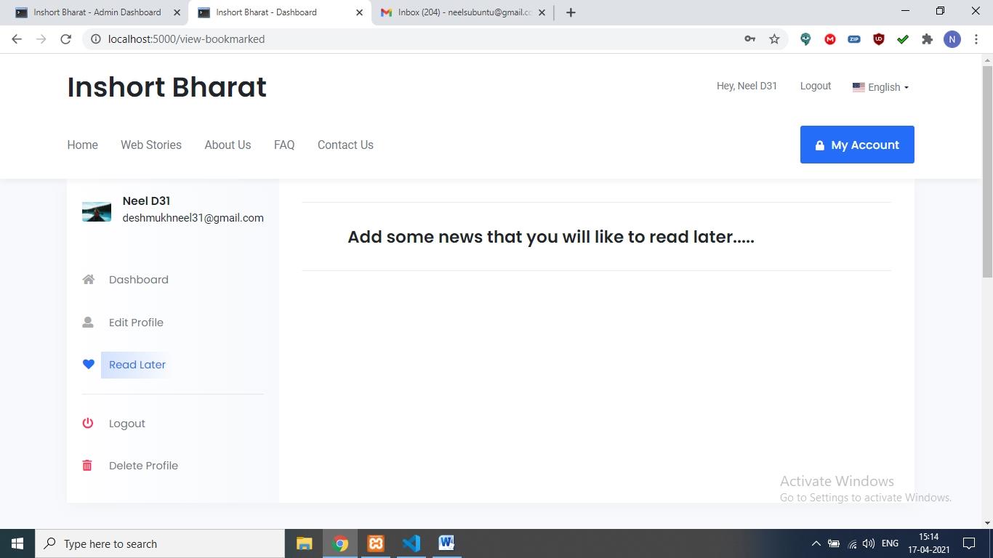Open the Chrome profile avatar N

click(952, 39)
